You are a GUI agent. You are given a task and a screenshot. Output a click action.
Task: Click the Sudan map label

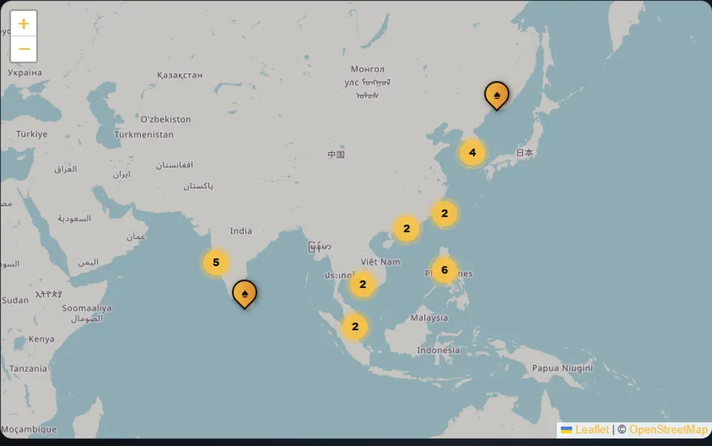pos(15,301)
